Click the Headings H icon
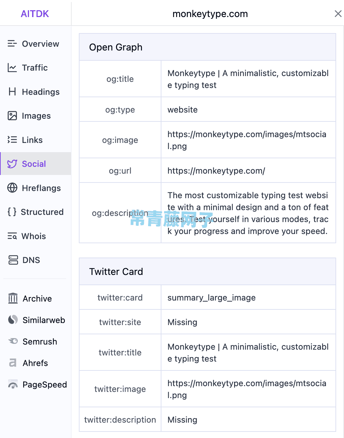The height and width of the screenshot is (438, 344). tap(12, 92)
